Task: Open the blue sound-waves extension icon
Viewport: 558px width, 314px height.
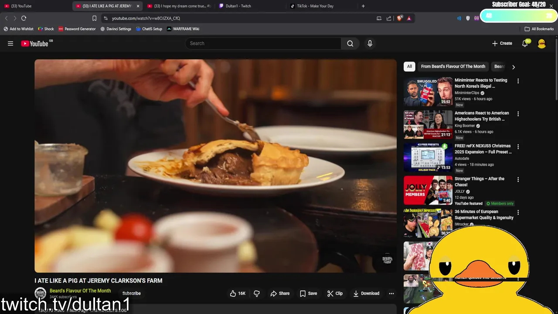Action: (x=459, y=18)
